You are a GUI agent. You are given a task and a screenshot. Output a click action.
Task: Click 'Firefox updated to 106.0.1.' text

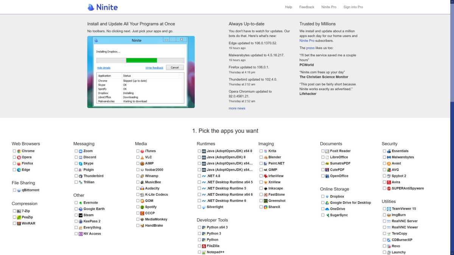tap(249, 67)
